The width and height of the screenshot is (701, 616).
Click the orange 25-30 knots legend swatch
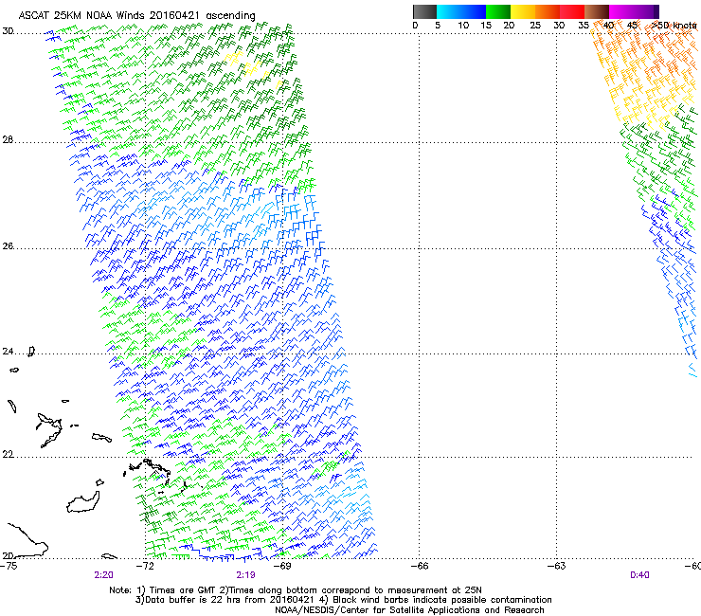548,11
